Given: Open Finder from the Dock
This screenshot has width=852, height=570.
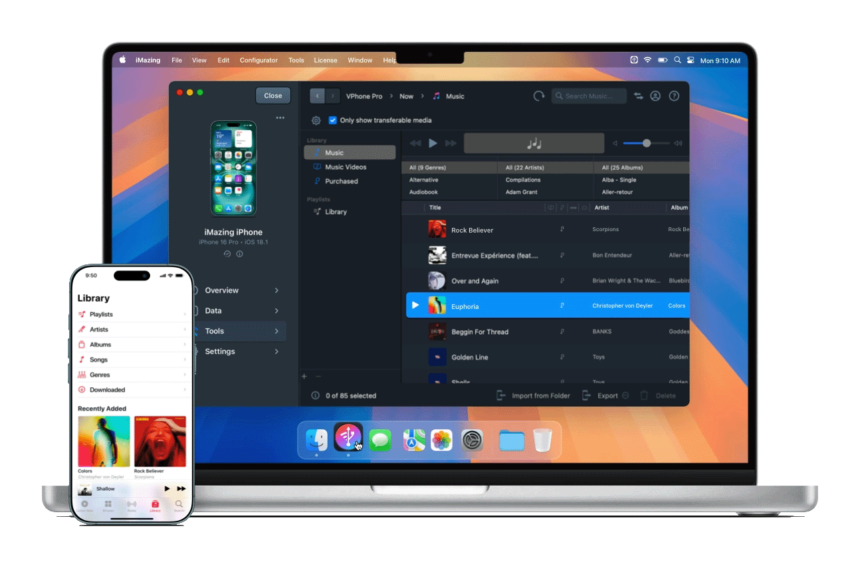Looking at the screenshot, I should point(316,439).
